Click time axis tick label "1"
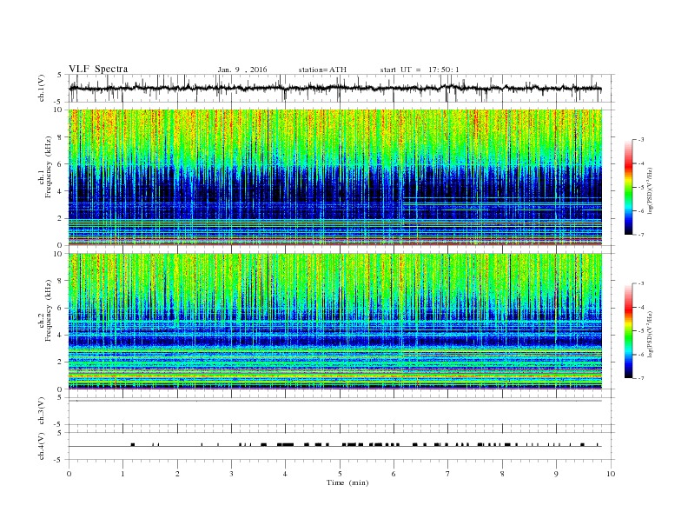 point(122,474)
